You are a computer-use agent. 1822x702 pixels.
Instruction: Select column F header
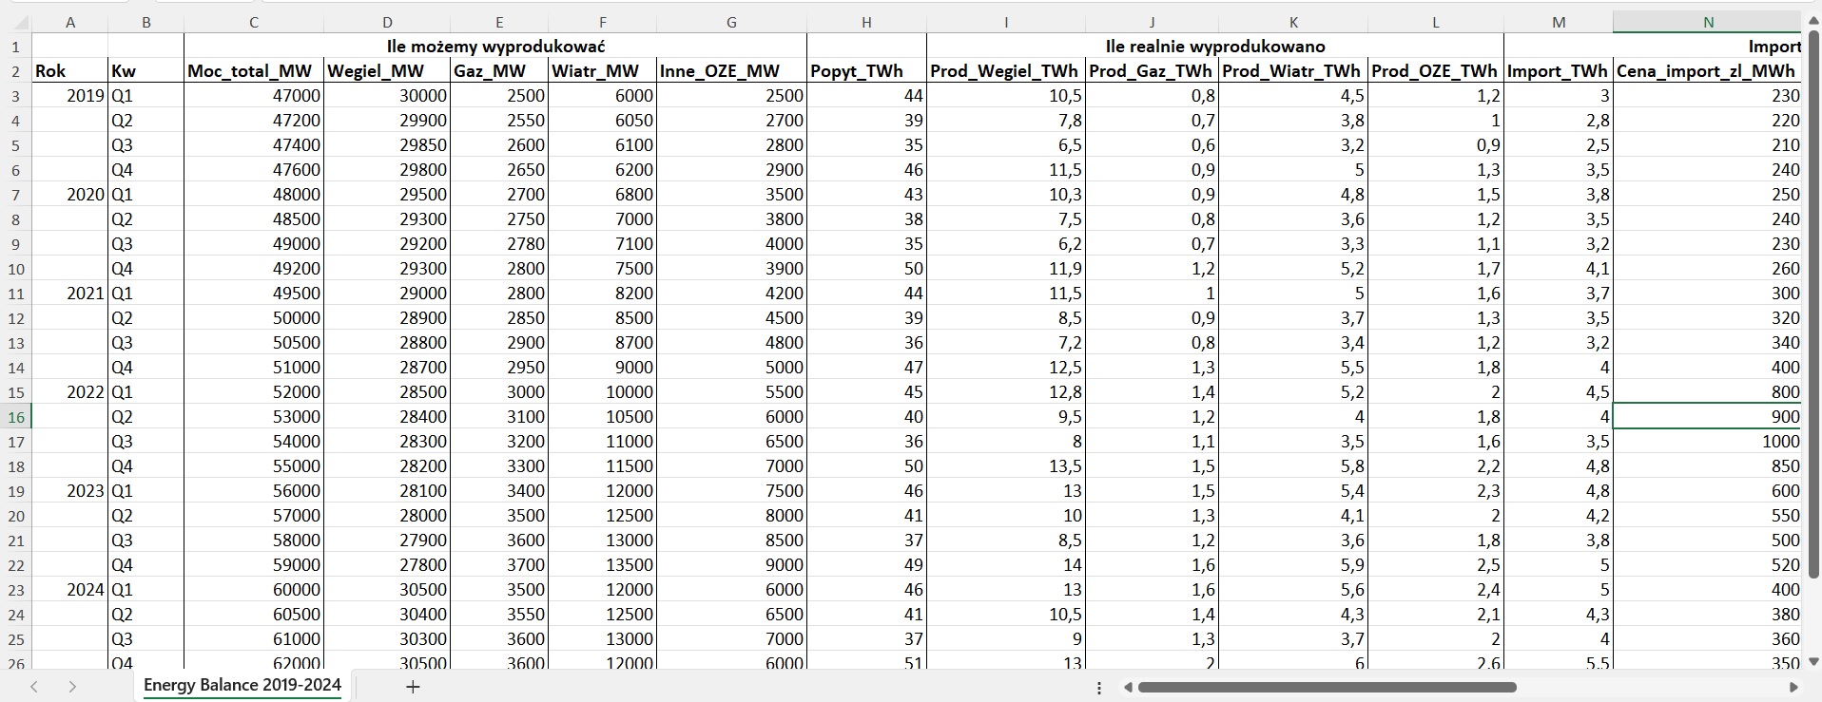click(x=603, y=22)
